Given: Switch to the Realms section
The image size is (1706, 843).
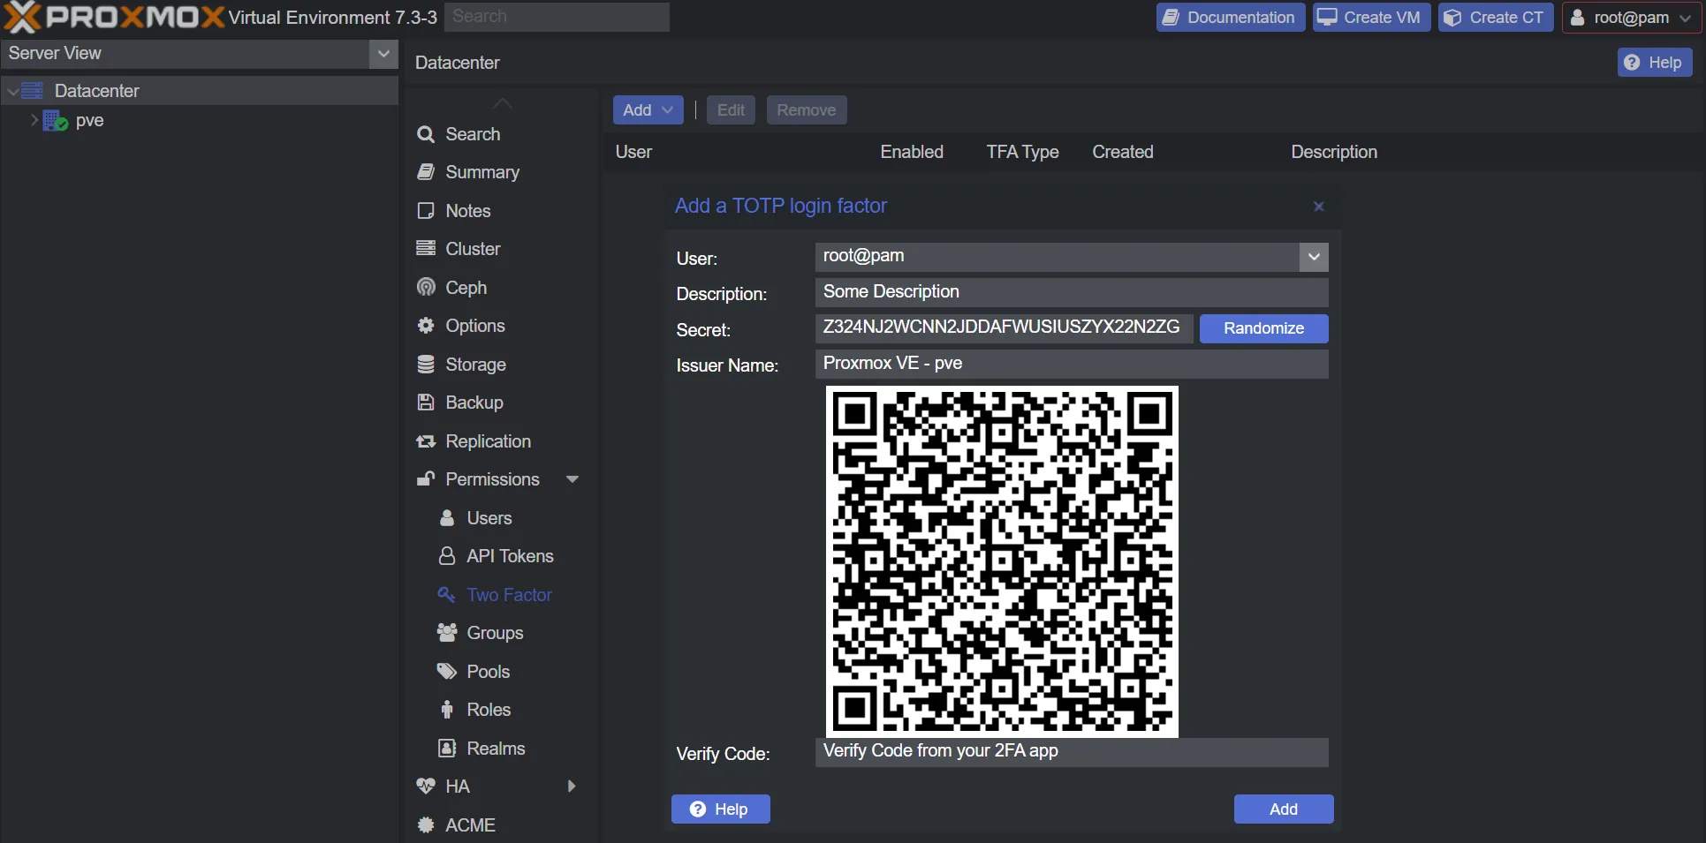Looking at the screenshot, I should coord(495,748).
